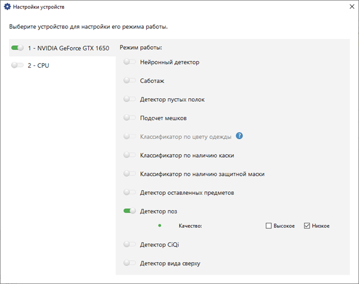
Task: Turn on the Саботаж mode switch
Action: (129, 80)
